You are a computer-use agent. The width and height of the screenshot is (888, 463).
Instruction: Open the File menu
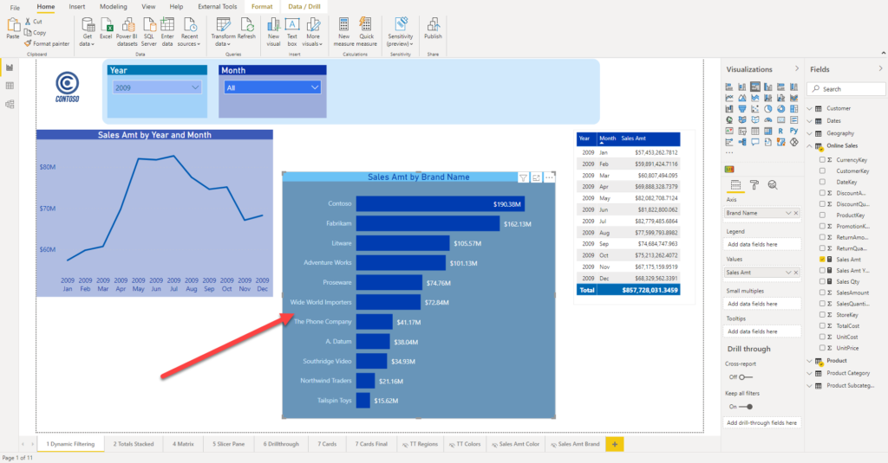pyautogui.click(x=15, y=7)
